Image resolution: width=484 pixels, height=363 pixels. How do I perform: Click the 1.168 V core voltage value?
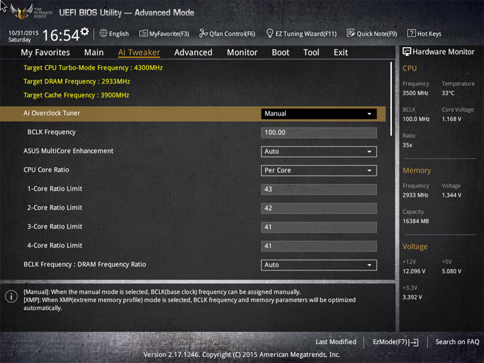(x=452, y=119)
